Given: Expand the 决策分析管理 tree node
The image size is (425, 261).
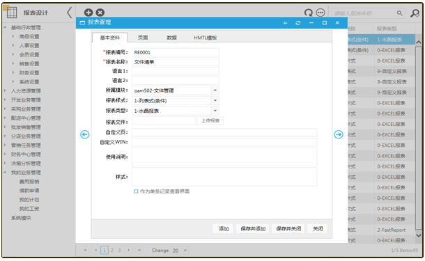Looking at the screenshot, I should [x=5, y=164].
